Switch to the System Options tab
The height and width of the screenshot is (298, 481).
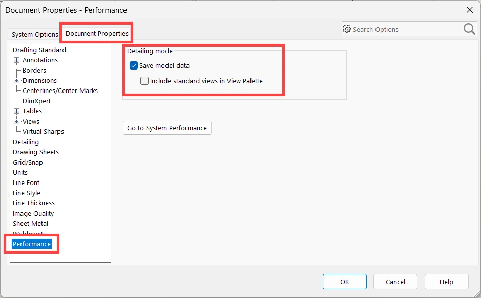pyautogui.click(x=35, y=35)
